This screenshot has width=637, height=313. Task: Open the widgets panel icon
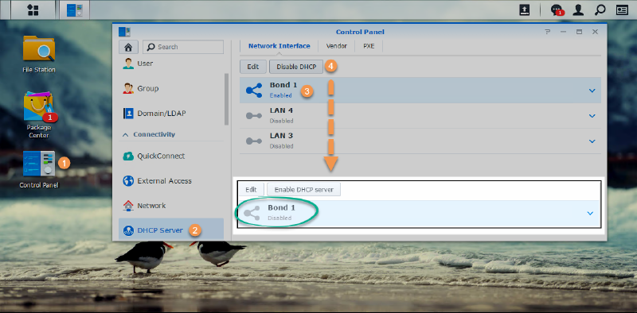coord(622,10)
